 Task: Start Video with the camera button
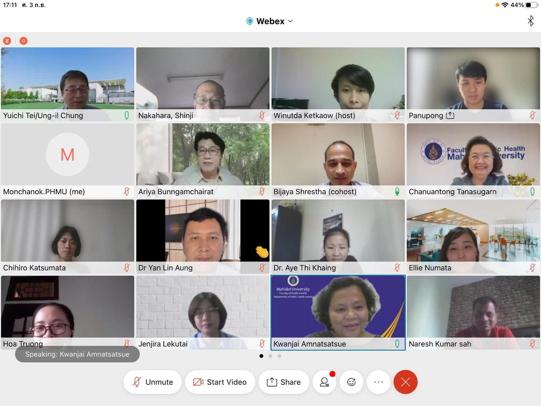(x=220, y=382)
